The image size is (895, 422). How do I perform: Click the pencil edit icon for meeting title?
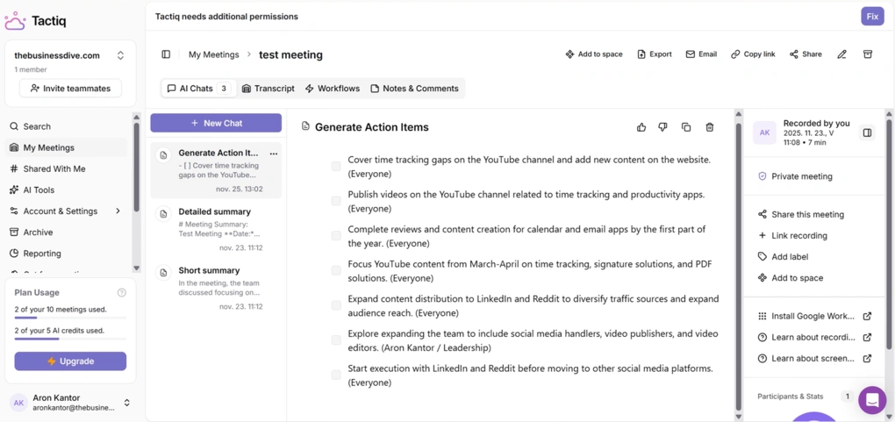point(841,54)
